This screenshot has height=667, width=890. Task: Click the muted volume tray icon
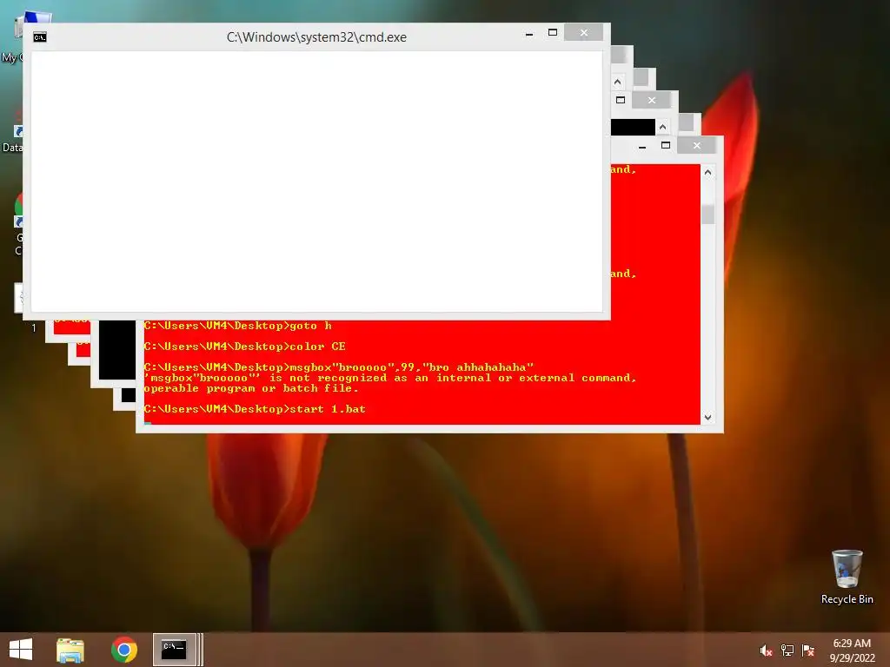coord(766,650)
